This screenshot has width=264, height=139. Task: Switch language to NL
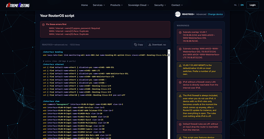[x=235, y=5]
